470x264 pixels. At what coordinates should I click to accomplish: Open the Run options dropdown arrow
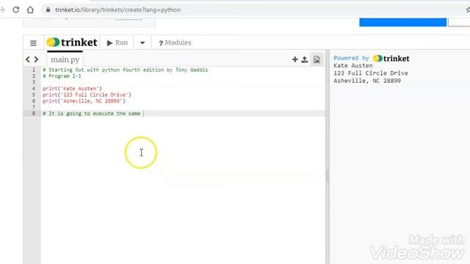[142, 43]
